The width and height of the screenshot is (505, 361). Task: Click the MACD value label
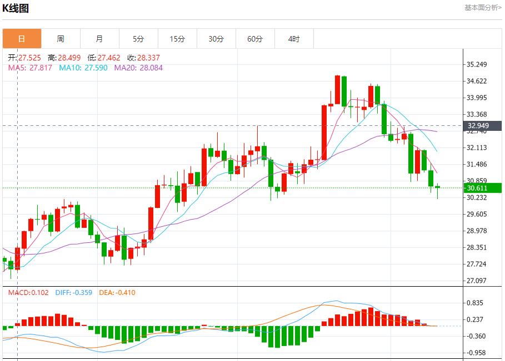pyautogui.click(x=28, y=292)
